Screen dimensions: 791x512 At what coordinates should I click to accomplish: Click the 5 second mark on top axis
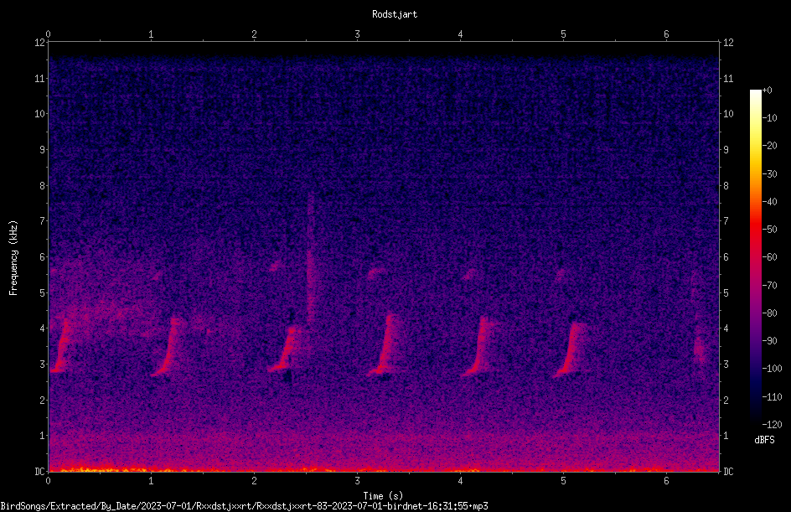coord(563,34)
